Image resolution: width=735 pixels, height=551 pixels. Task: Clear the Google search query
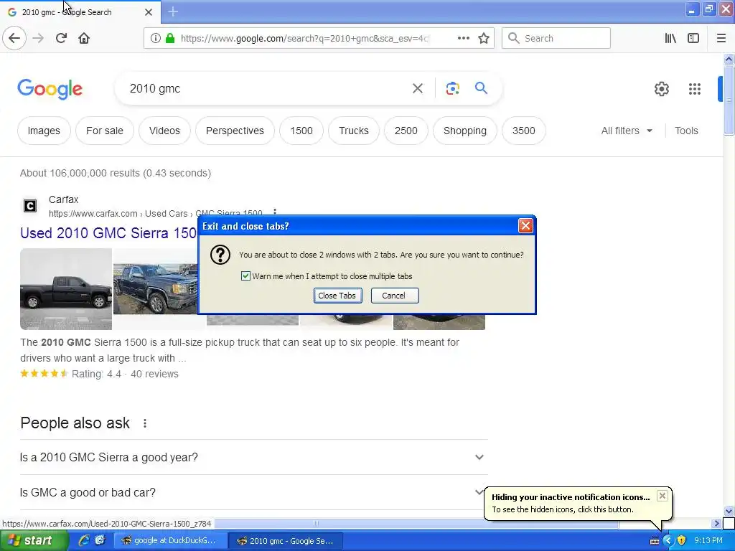pos(418,88)
